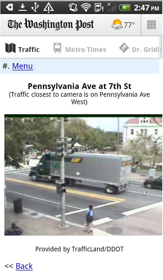Tap the 77° temperature reading
The width and height of the screenshot is (163, 280).
point(129,25)
